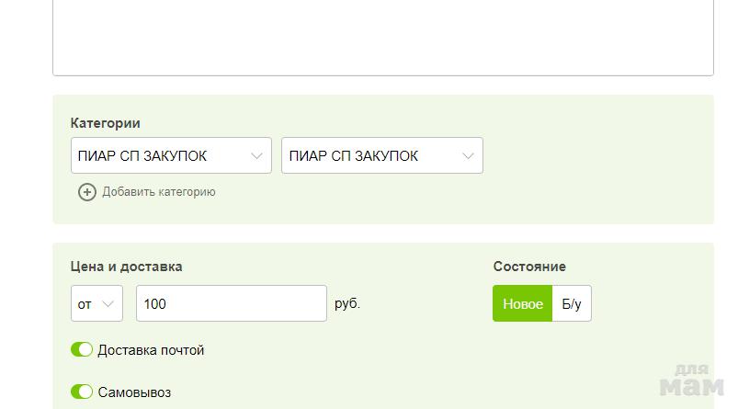The height and width of the screenshot is (409, 738).
Task: Disable the Самовывоз toggle switch
Action: coord(82,392)
